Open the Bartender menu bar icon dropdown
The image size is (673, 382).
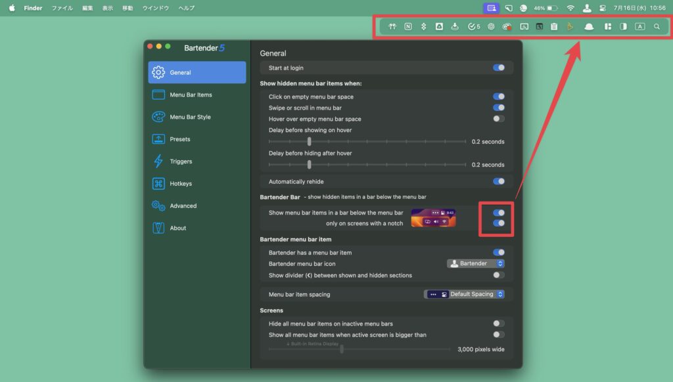[476, 264]
